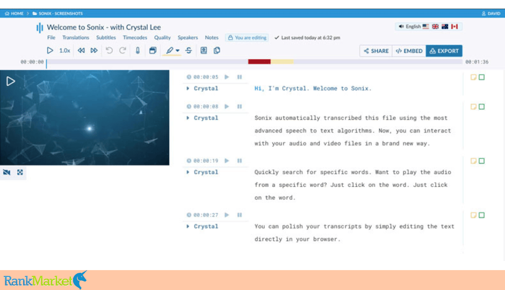Check the box for the 00:00:19 paragraph
505x290 pixels.
coord(481,161)
